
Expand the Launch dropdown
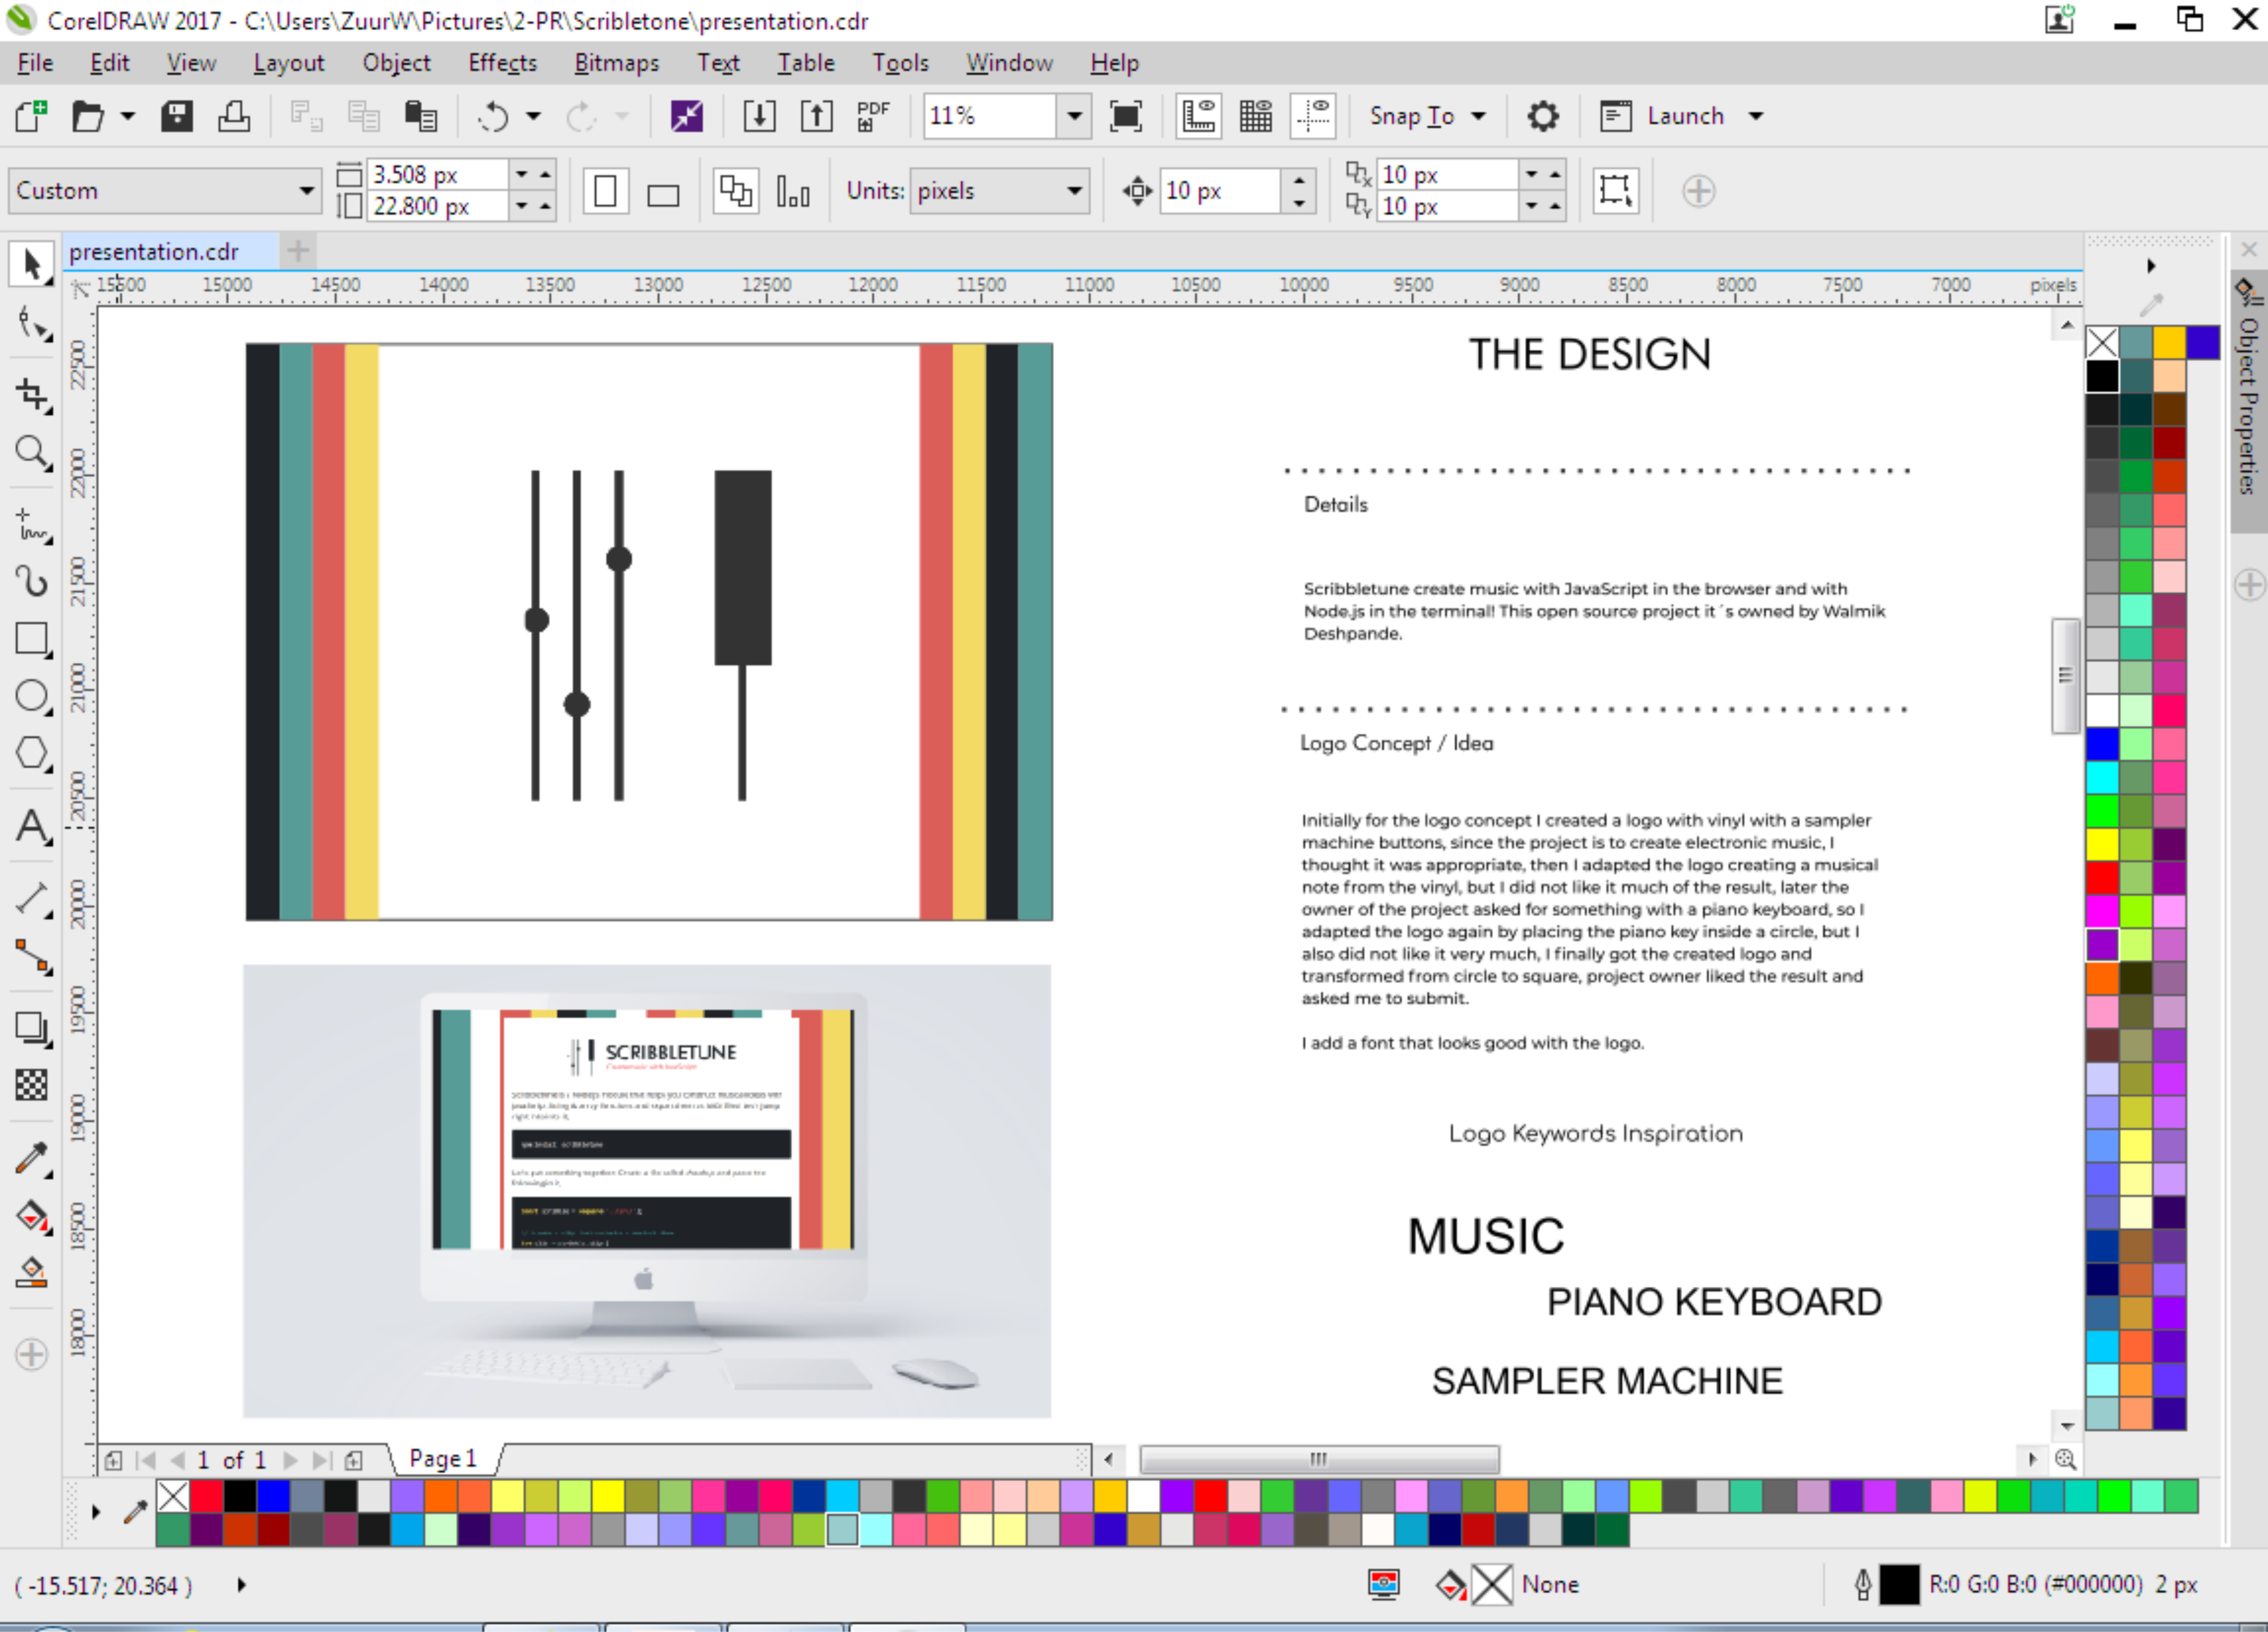(x=1756, y=116)
